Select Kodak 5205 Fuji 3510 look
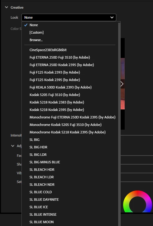The width and height of the screenshot is (153, 226). [x=70, y=95]
